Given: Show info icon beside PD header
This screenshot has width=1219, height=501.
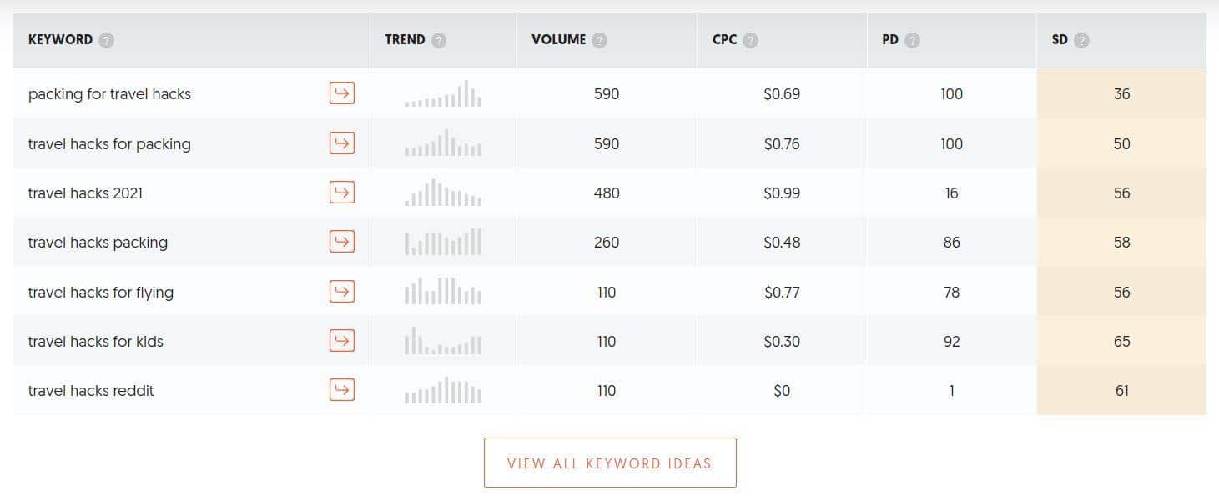Looking at the screenshot, I should tap(912, 40).
